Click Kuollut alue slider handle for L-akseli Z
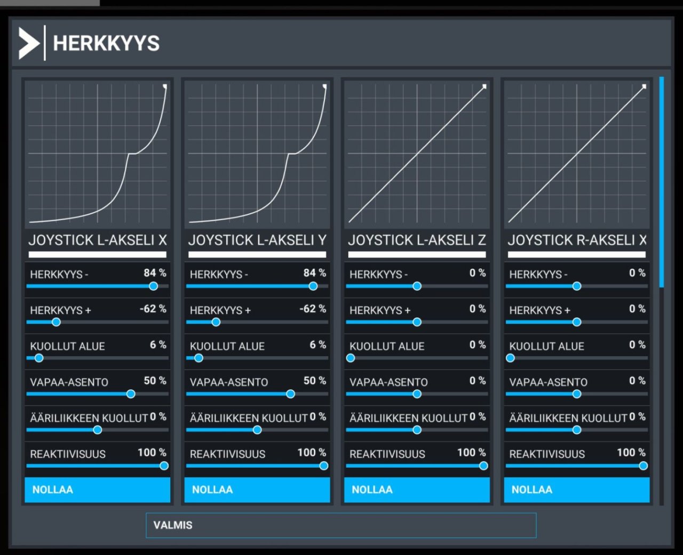This screenshot has width=683, height=555. click(x=351, y=358)
